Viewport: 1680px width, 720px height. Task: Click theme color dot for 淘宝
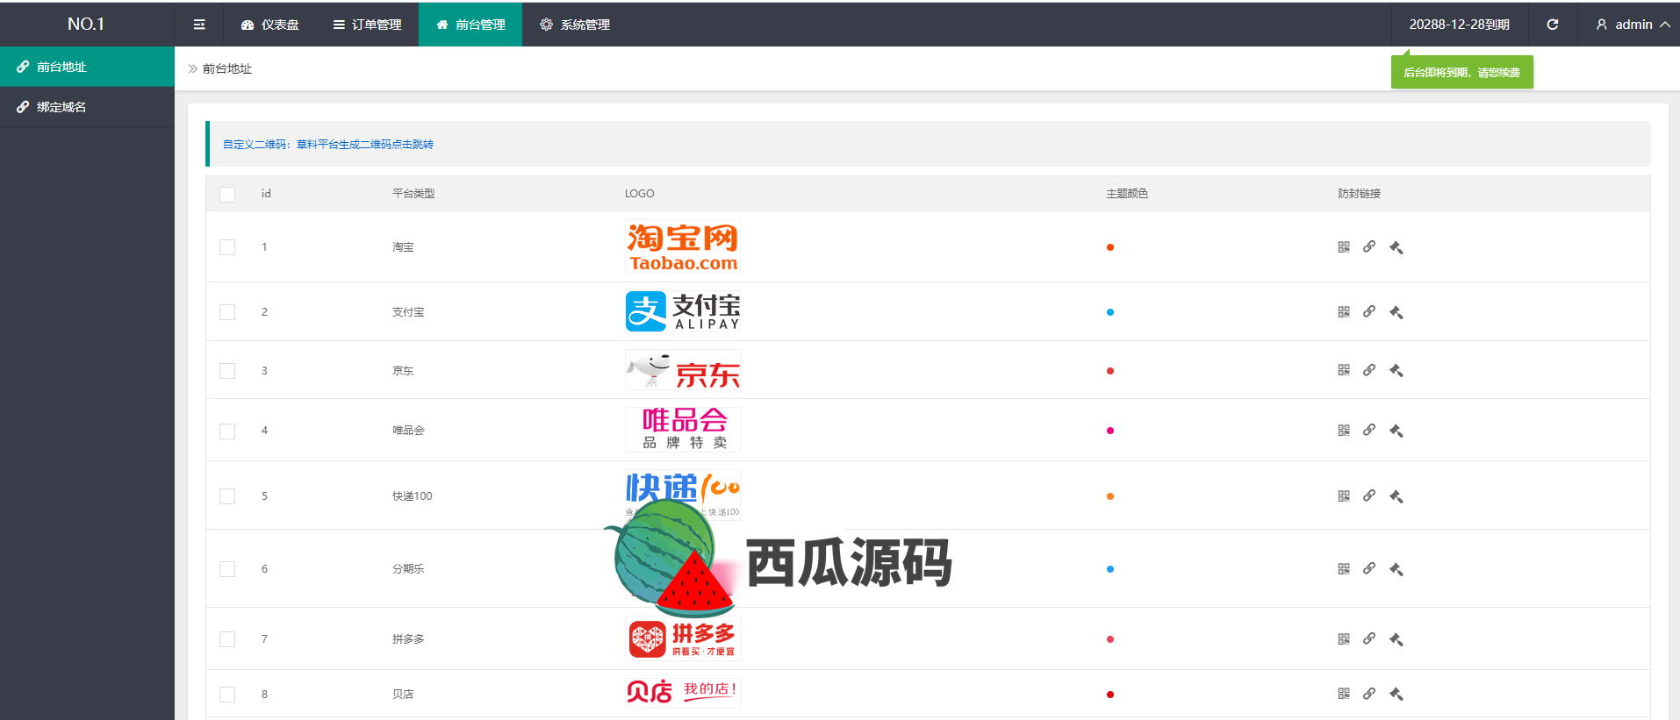pos(1110,247)
